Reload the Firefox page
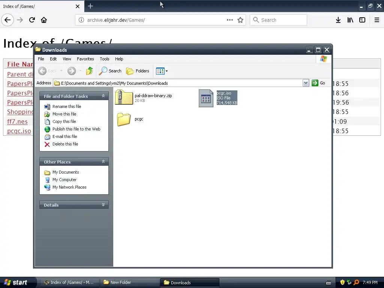The height and width of the screenshot is (288, 384). [32, 20]
